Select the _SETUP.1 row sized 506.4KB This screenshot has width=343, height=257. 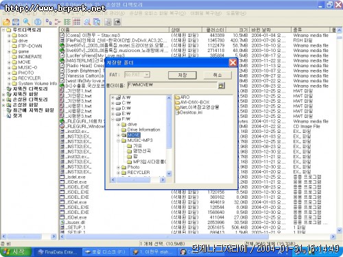point(197,228)
